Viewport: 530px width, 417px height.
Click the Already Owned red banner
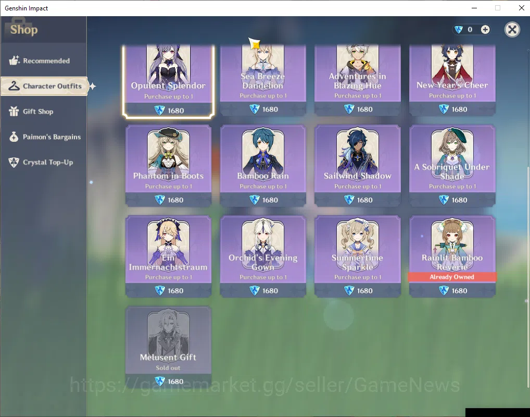(x=452, y=277)
